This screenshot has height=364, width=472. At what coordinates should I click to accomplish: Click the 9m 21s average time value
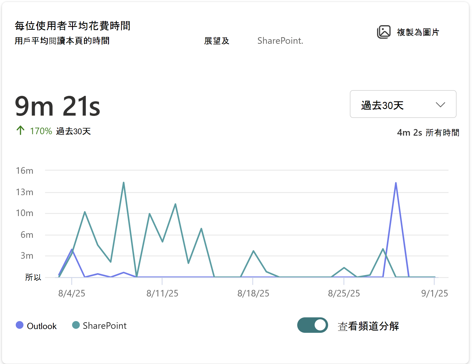[57, 106]
